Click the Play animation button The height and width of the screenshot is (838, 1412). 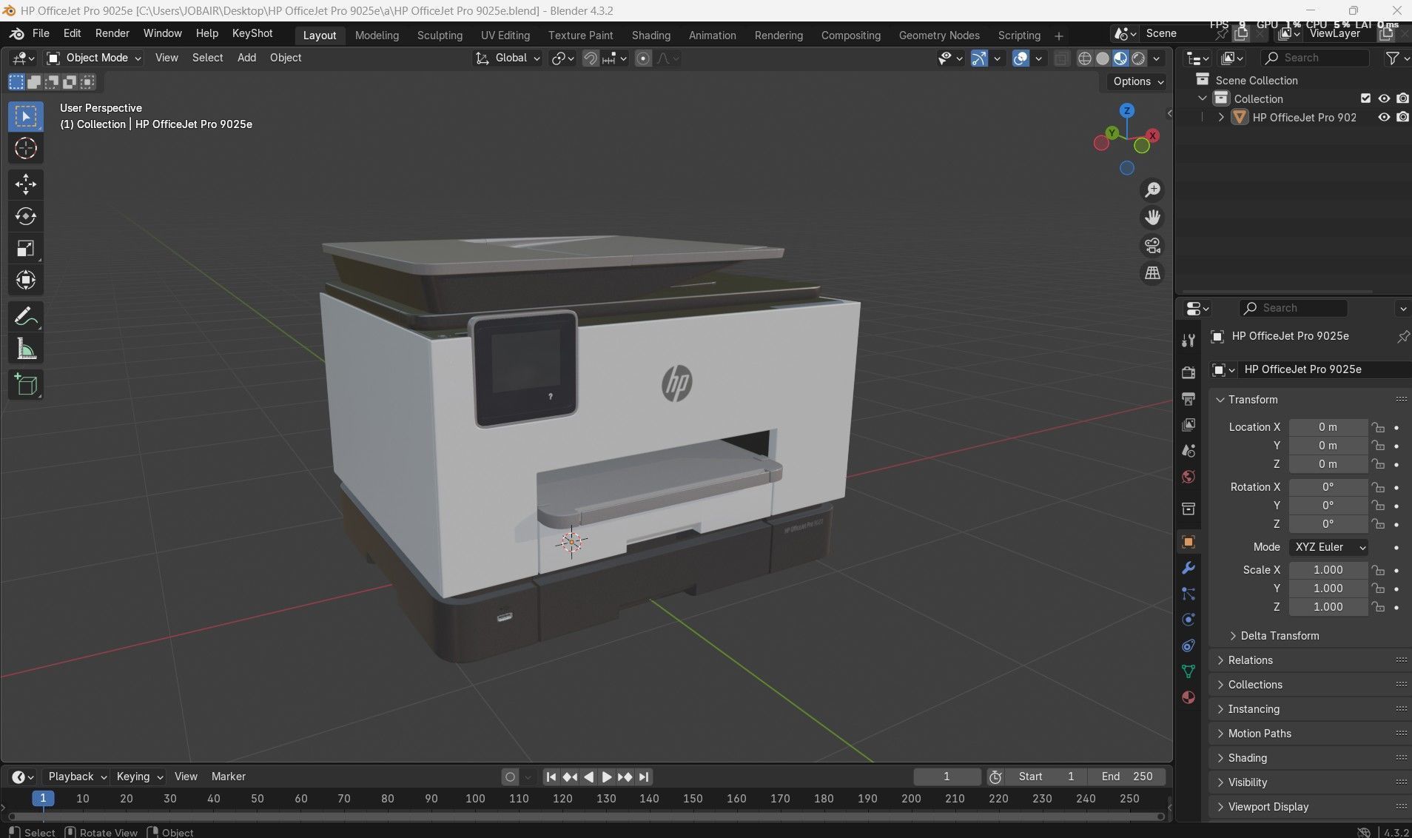(x=607, y=777)
